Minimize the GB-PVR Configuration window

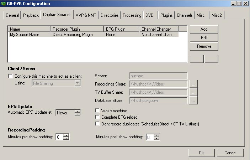click(233, 4)
